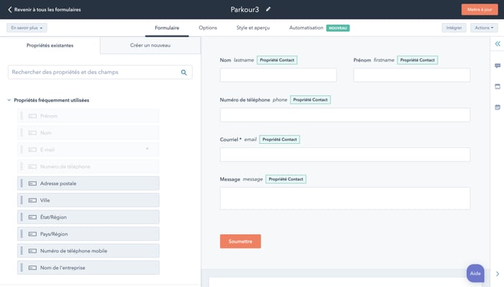The image size is (504, 287).
Task: Click the NOUVEAU badge
Action: point(338,28)
